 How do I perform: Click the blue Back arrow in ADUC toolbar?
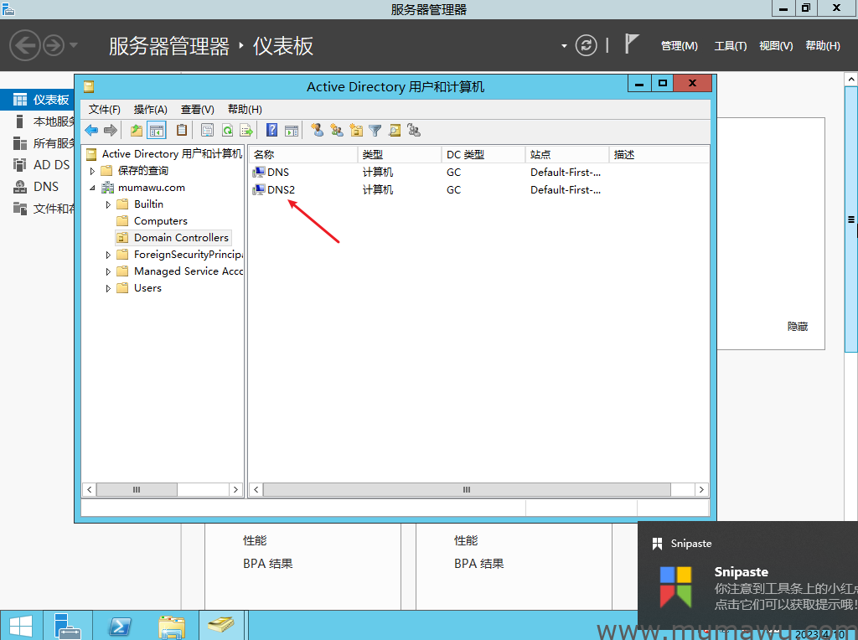tap(91, 130)
